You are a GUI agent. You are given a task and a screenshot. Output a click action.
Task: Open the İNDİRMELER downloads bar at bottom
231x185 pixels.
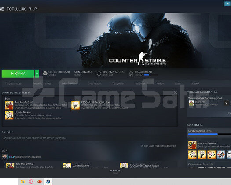tap(115, 172)
